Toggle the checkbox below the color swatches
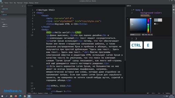This screenshot has height=98, width=175. [x=155, y=24]
